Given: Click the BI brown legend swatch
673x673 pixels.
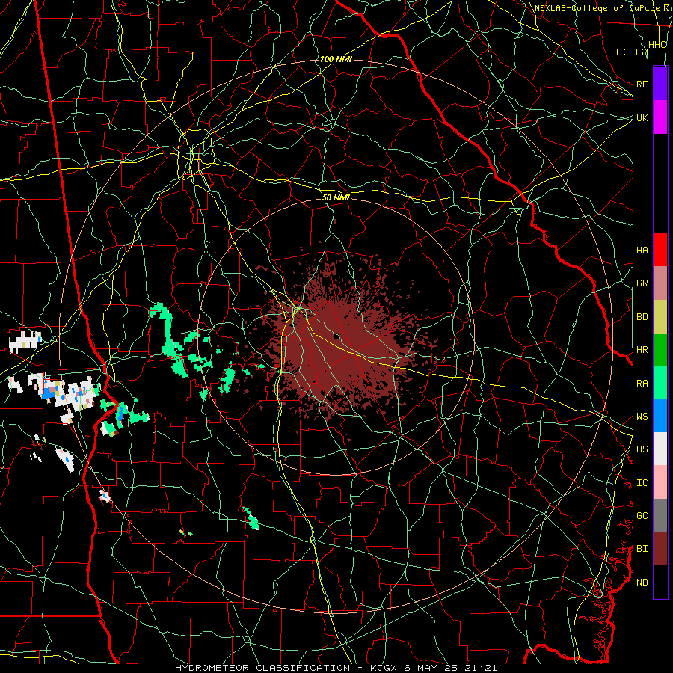Looking at the screenshot, I should 660,549.
